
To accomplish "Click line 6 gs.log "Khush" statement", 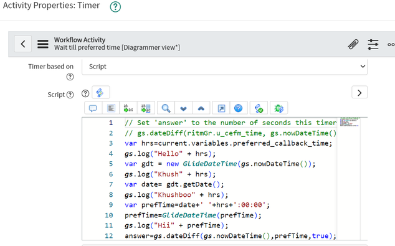I will click(170, 174).
